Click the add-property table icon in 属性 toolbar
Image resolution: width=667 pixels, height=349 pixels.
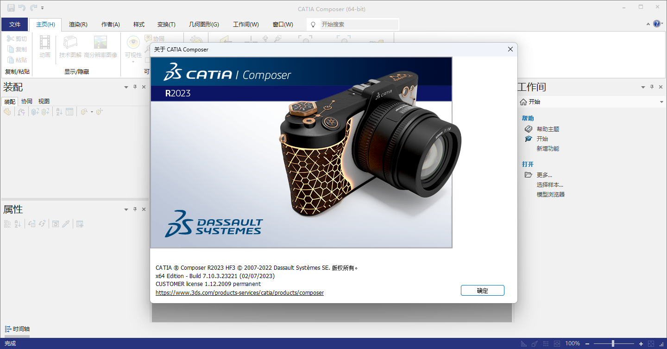click(x=80, y=224)
